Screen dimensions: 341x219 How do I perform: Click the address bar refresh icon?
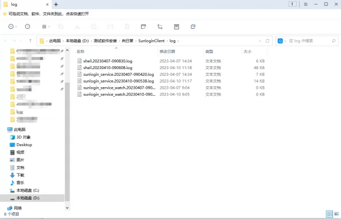point(268,41)
